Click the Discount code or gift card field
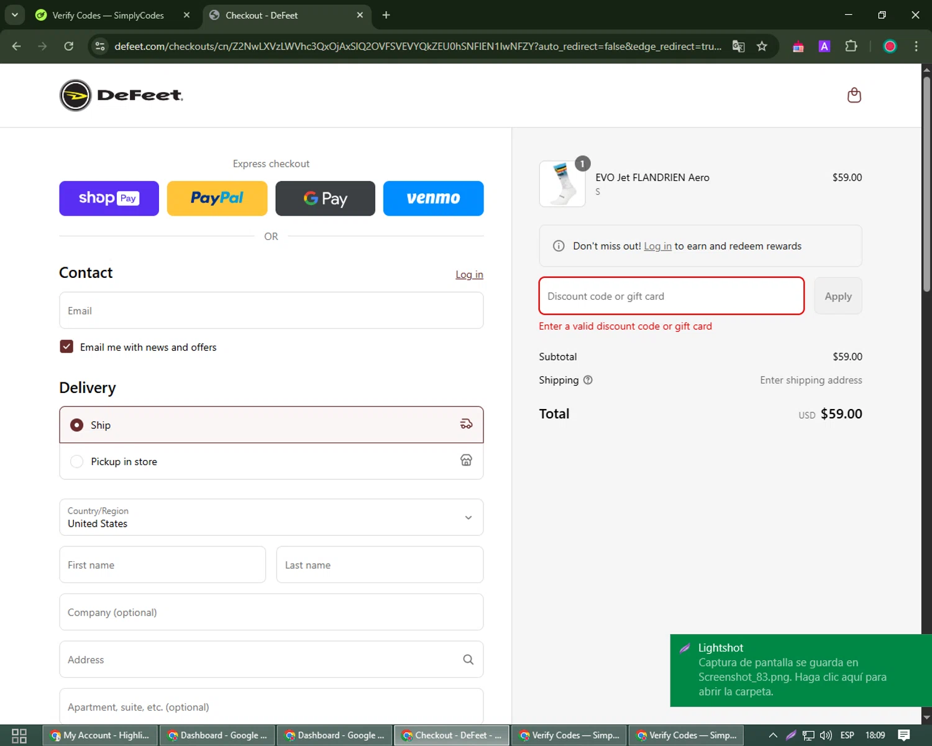 coord(671,296)
